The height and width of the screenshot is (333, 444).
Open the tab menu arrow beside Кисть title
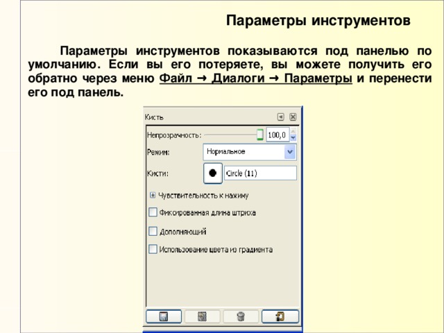coord(280,117)
